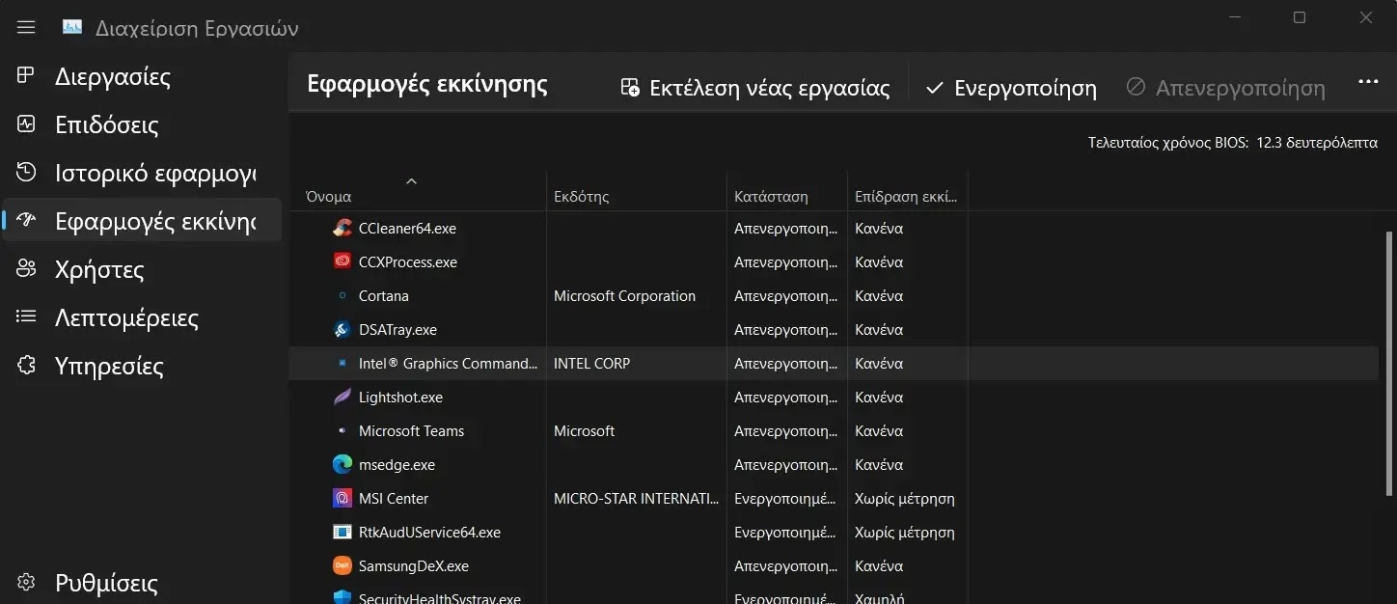Select the Lightshot.exe entry
This screenshot has height=604, width=1397.
(x=400, y=398)
